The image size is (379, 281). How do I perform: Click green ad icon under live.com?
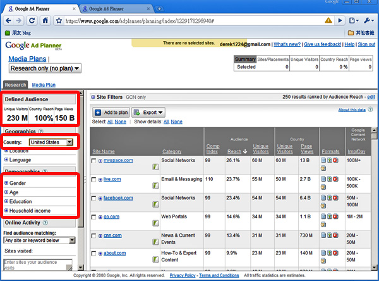155,186
